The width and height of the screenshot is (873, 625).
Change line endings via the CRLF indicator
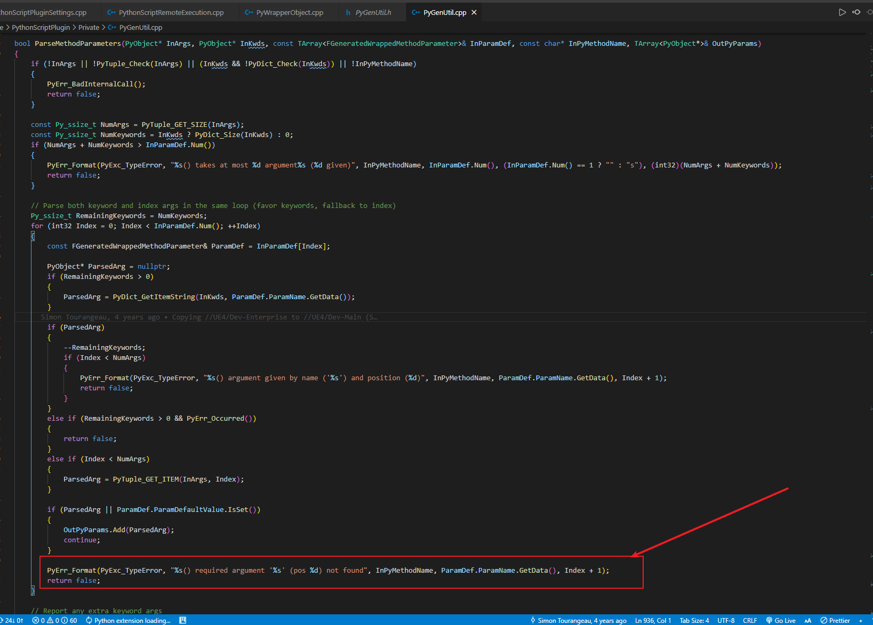pyautogui.click(x=750, y=620)
